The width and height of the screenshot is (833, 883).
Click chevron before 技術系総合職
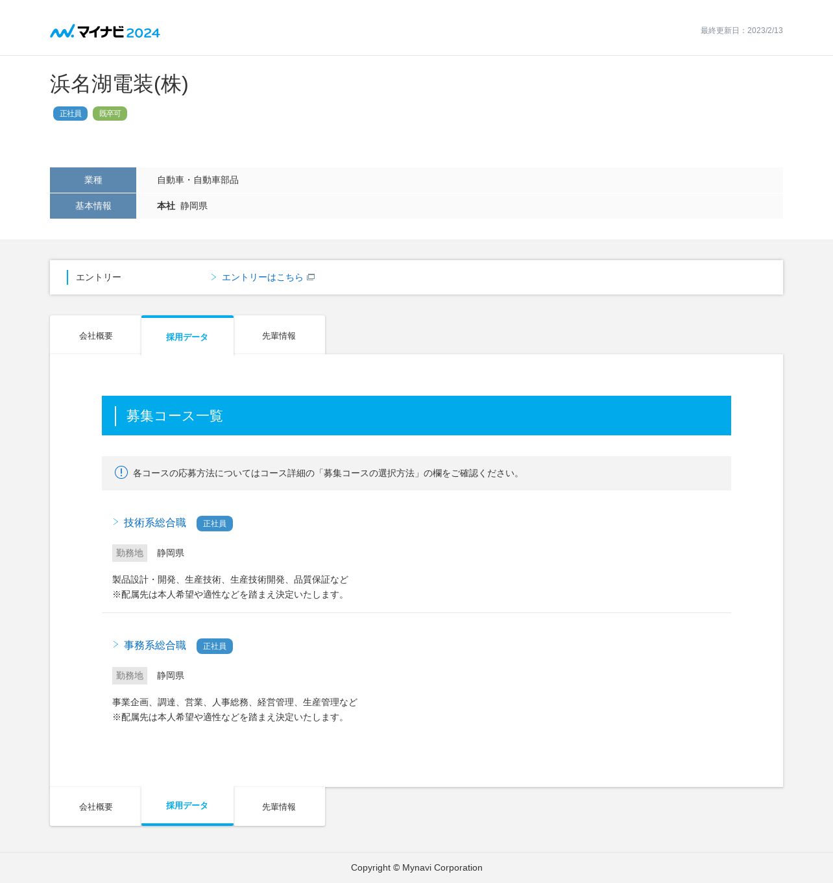[116, 522]
